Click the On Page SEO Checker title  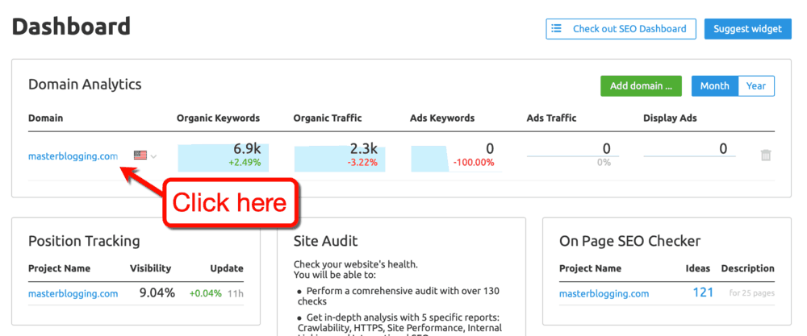pyautogui.click(x=630, y=241)
